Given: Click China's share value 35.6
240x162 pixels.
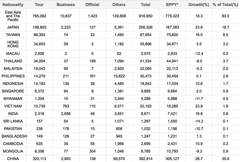Looking at the screenshot, I should [x=226, y=159].
